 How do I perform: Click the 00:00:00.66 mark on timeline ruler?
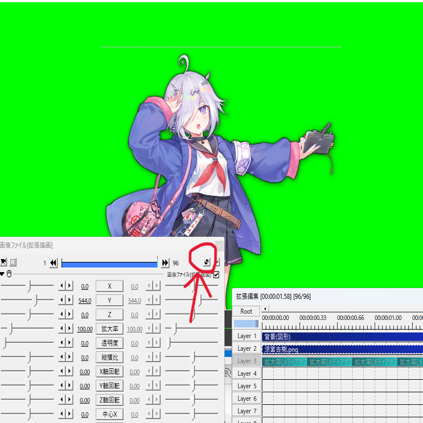351,318
